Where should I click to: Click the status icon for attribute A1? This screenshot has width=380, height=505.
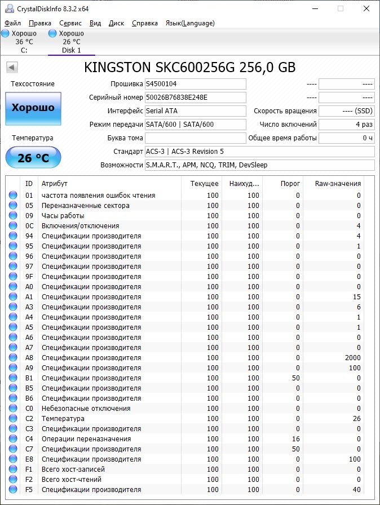tap(13, 296)
